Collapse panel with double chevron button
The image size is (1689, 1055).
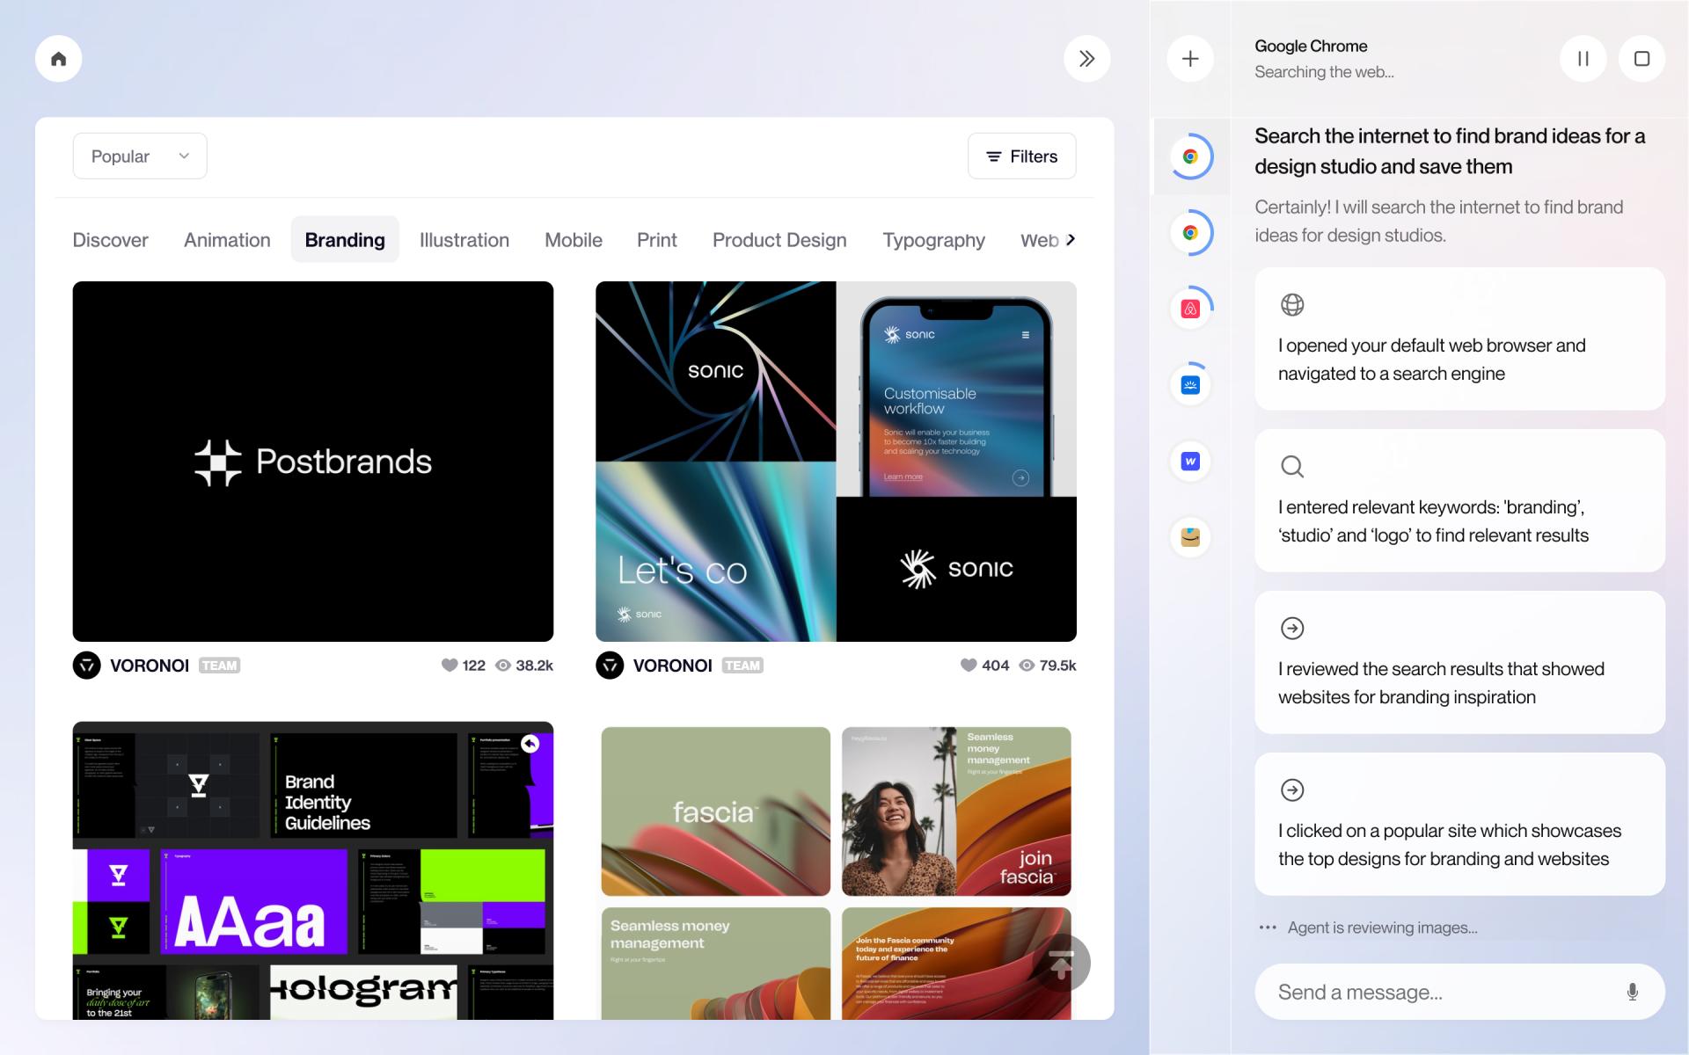click(1087, 59)
